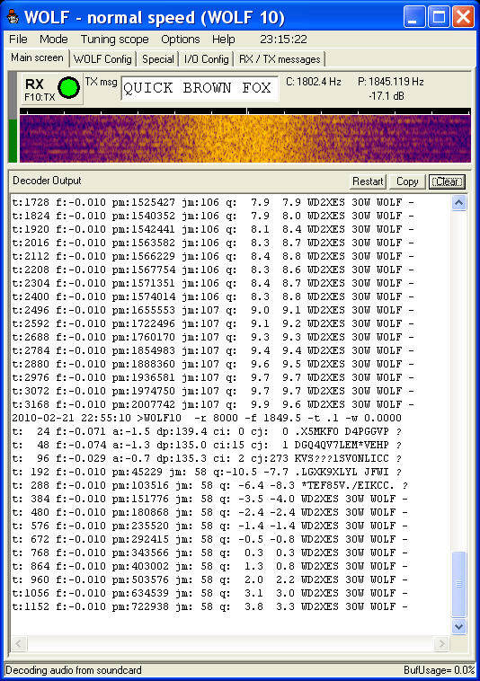
Task: Select the line starting t: 960
Action: pos(209,579)
